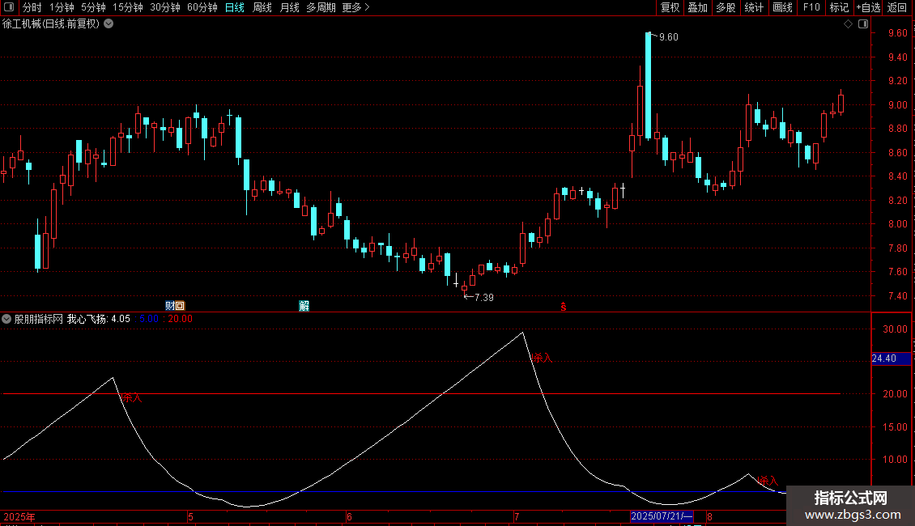Click the month 7 marker on time axis

(x=517, y=516)
